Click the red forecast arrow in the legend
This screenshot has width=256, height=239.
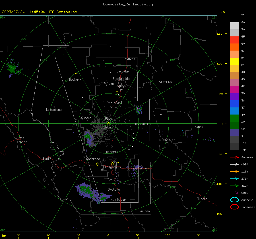pos(234,157)
